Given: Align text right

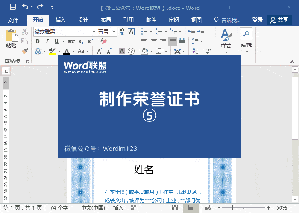Looking at the screenshot, I should pos(163,41).
